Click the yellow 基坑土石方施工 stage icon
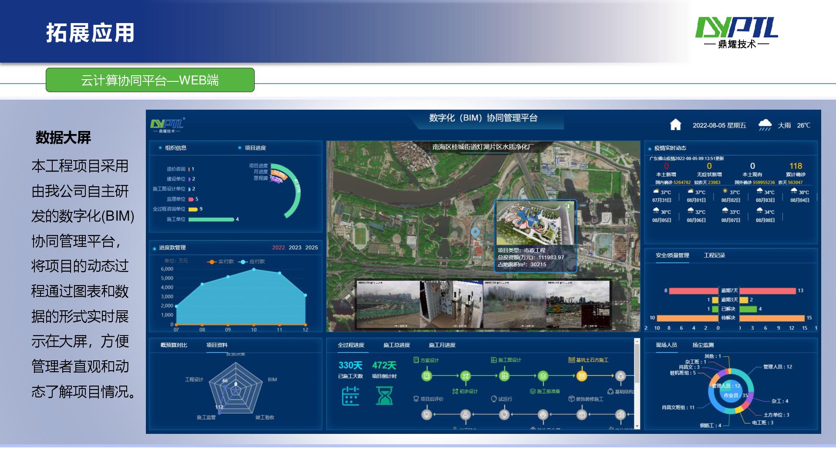Screen dimensions: 836x470 (581, 376)
